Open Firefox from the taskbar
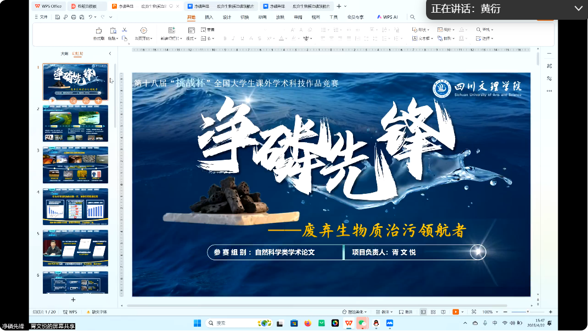The width and height of the screenshot is (588, 331). click(308, 323)
